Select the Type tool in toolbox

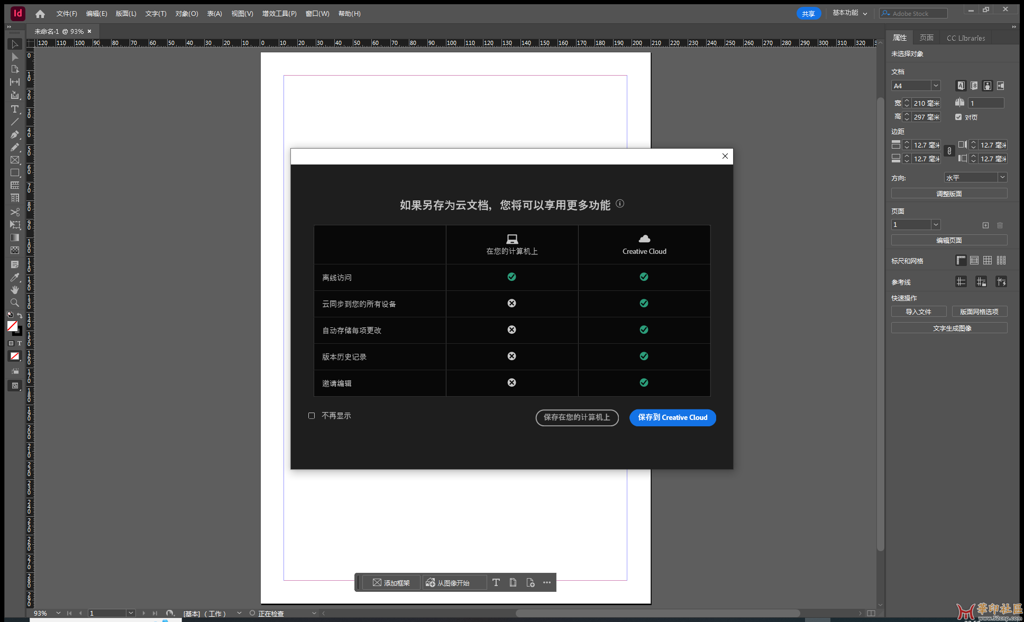click(15, 109)
